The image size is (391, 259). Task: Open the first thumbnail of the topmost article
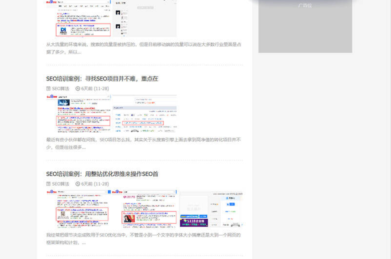pos(78,19)
